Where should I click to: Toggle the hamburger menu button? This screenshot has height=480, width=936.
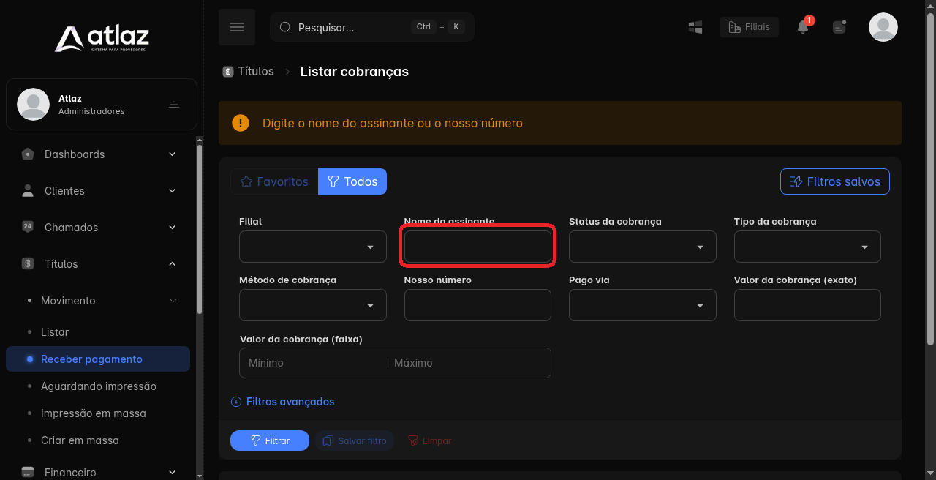pos(237,27)
